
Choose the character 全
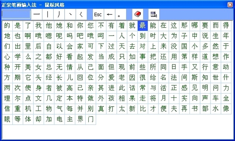[x=226, y=98]
